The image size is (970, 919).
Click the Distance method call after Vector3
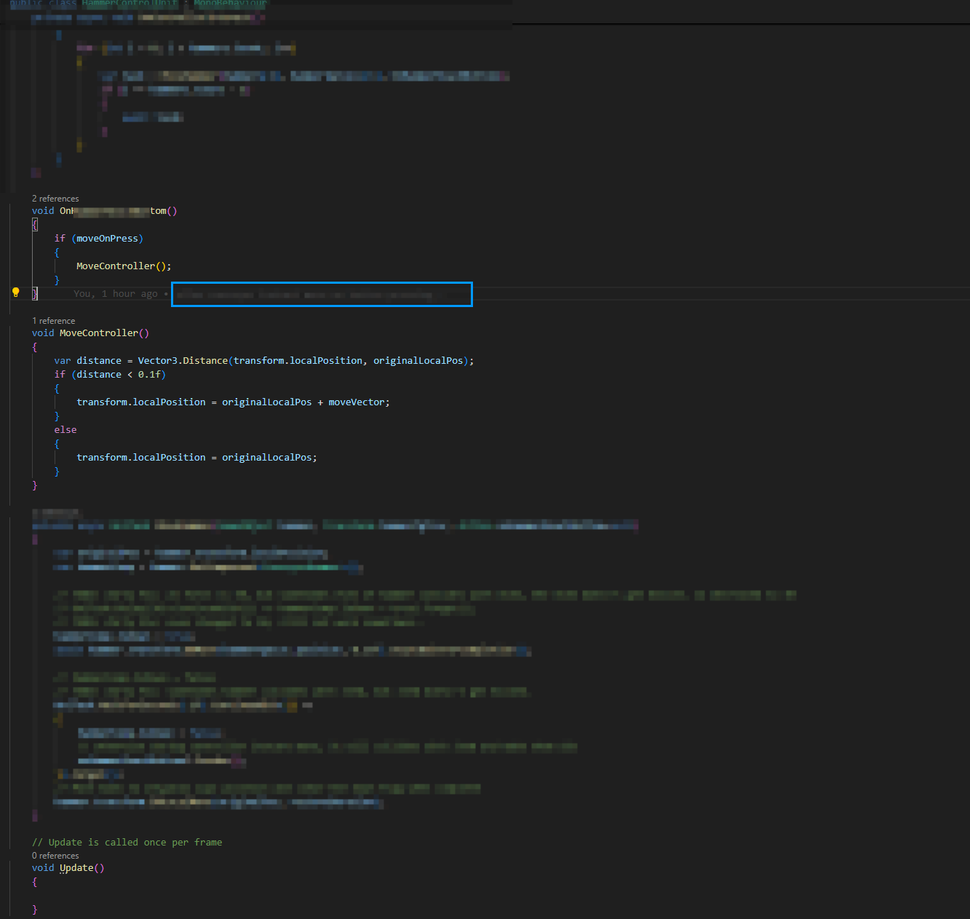click(205, 361)
